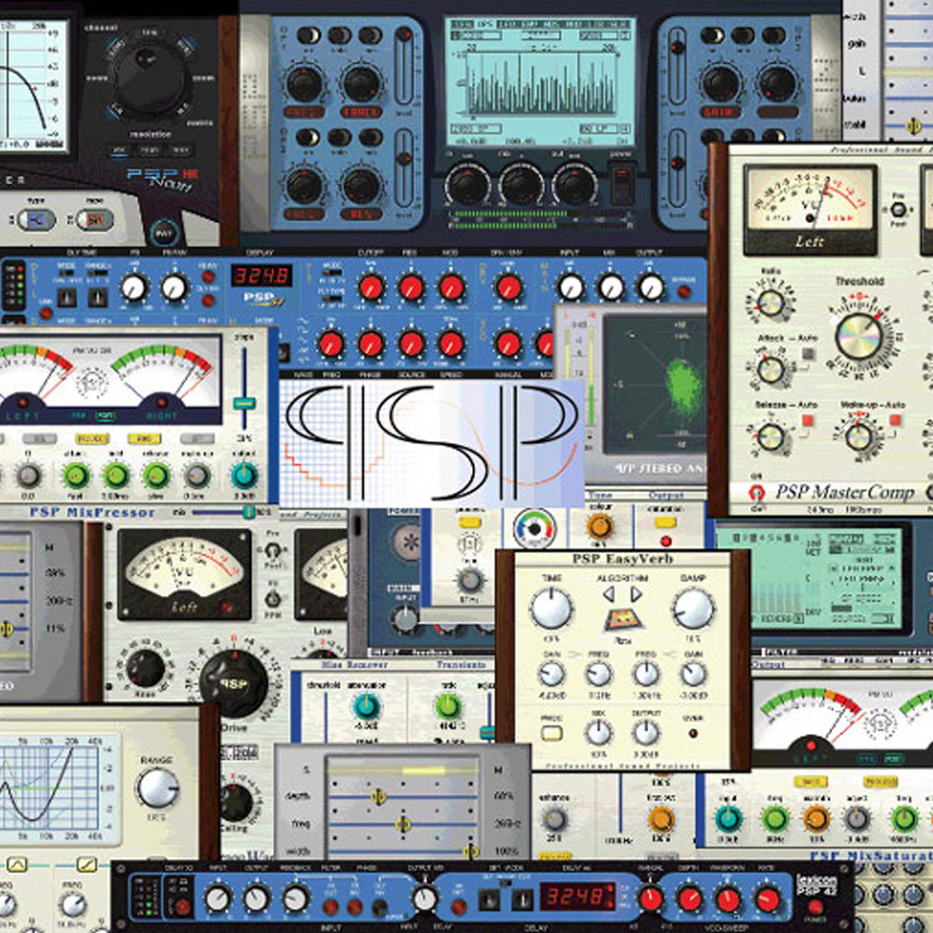
Task: Click the INPUT white knob on the PSP 42
Action: (217, 898)
